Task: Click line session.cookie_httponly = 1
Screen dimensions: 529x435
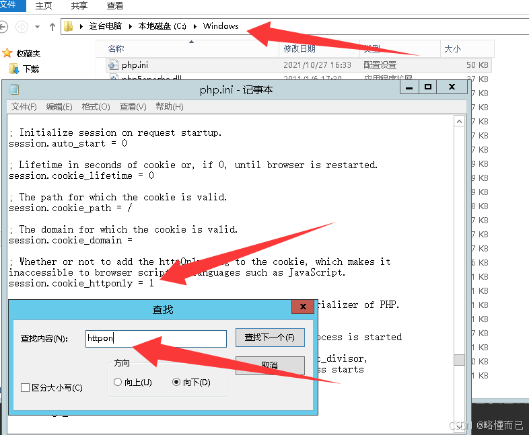Action: click(81, 284)
